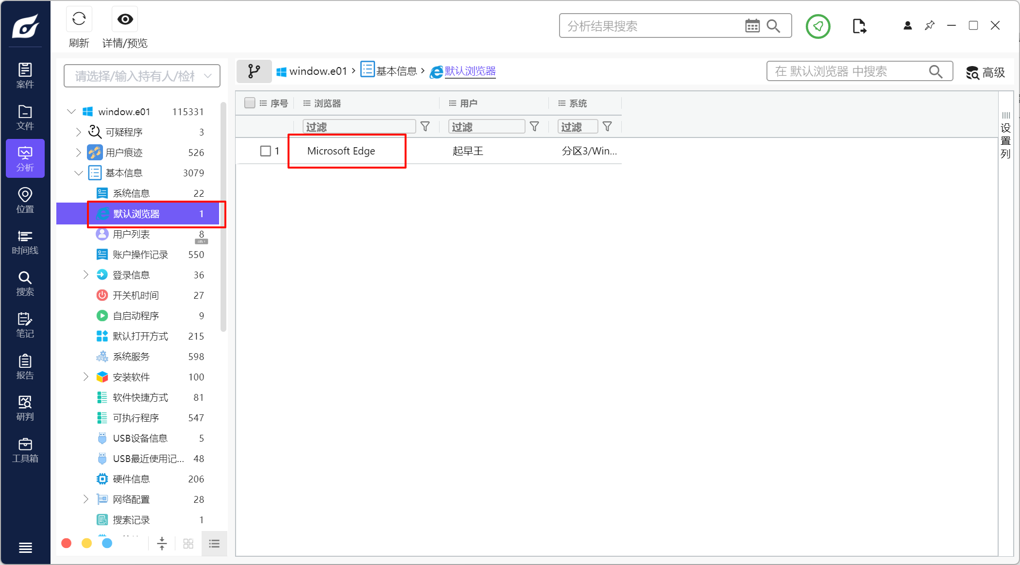This screenshot has width=1020, height=565.
Task: Click the branch tree view icon
Action: 254,71
